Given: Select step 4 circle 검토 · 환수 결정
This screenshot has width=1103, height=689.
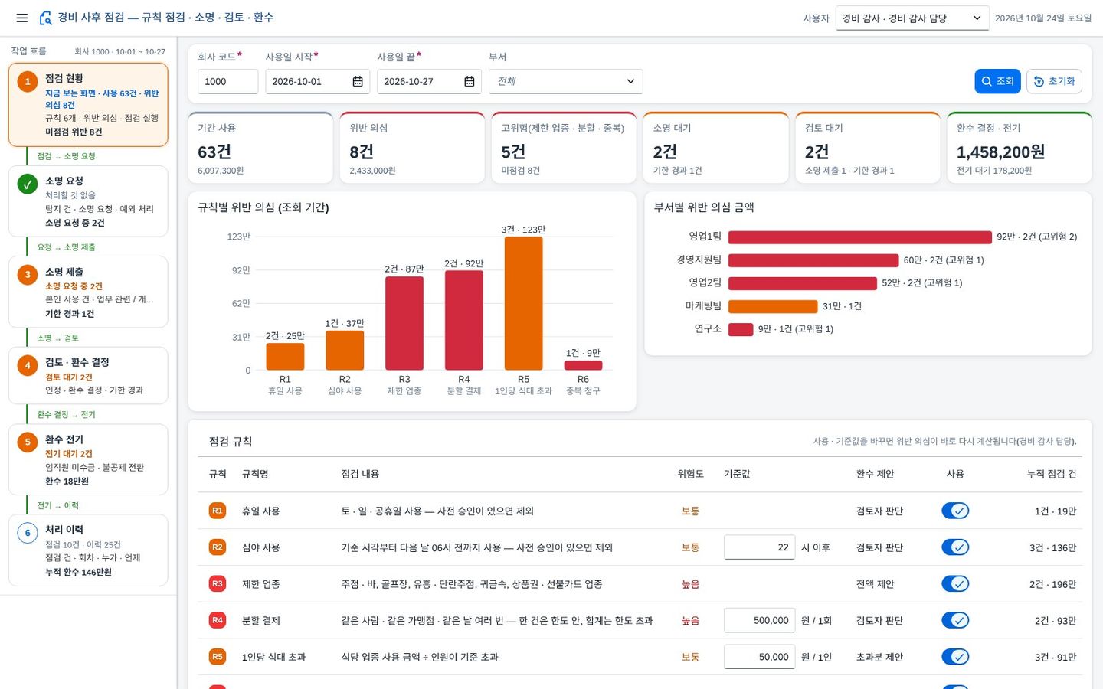Looking at the screenshot, I should tap(28, 365).
